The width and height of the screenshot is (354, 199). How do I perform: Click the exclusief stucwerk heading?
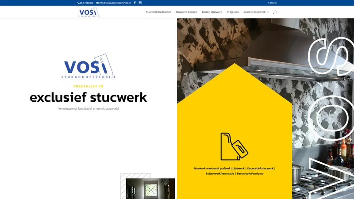pos(88,97)
